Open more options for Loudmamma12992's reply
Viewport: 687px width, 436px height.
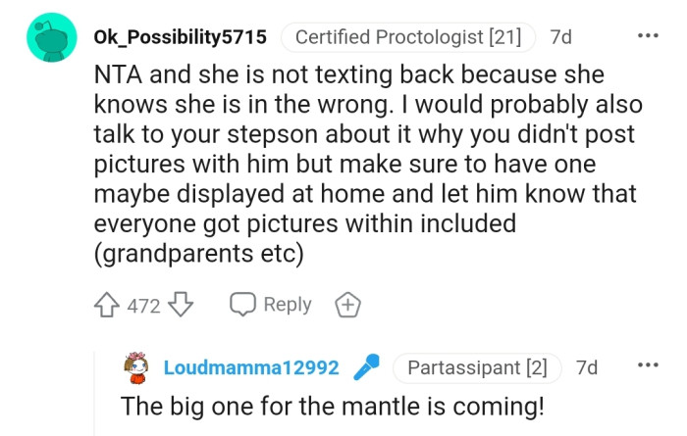pos(648,366)
